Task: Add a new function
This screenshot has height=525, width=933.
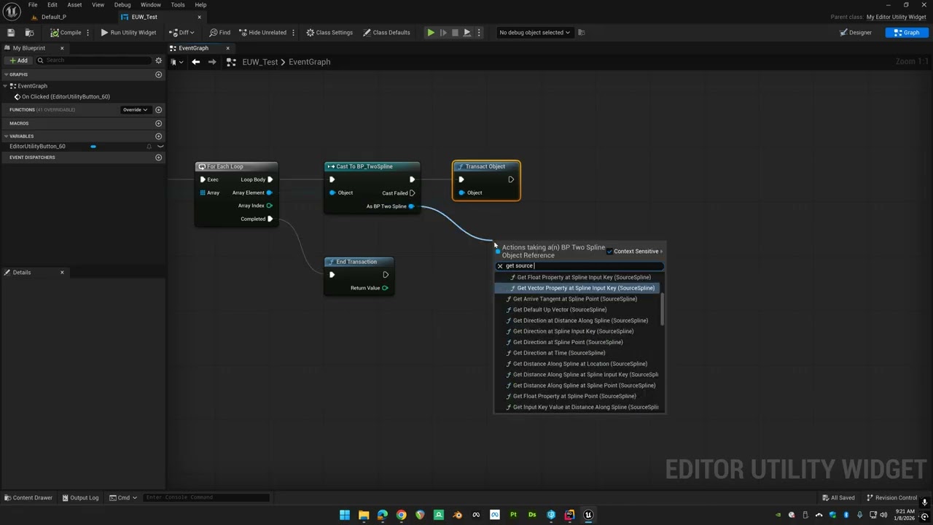Action: click(158, 109)
